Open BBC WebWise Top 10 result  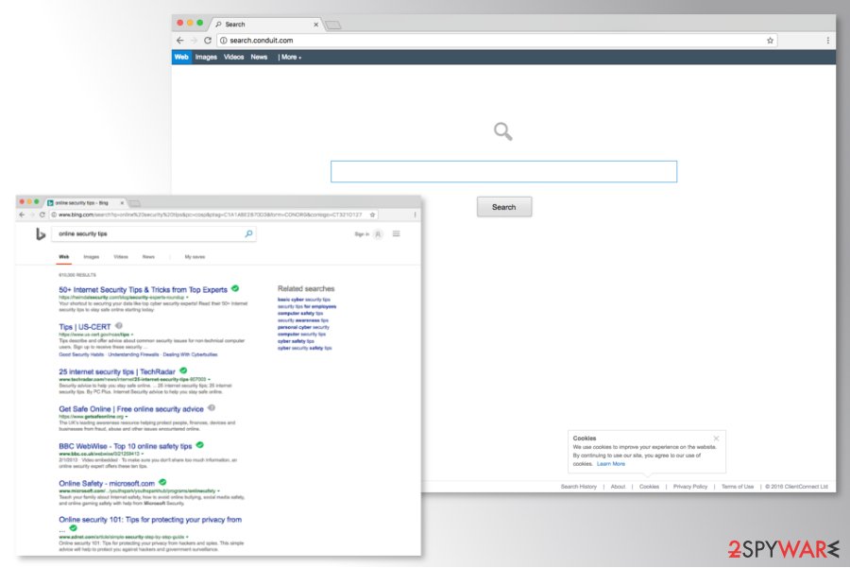pos(126,446)
